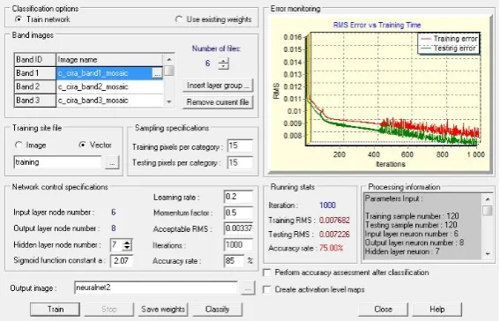
Task: Increase the Number of files spinner
Action: (x=223, y=61)
